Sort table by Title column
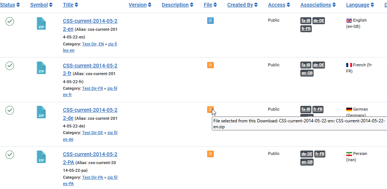The width and height of the screenshot is (387, 189). tap(70, 5)
